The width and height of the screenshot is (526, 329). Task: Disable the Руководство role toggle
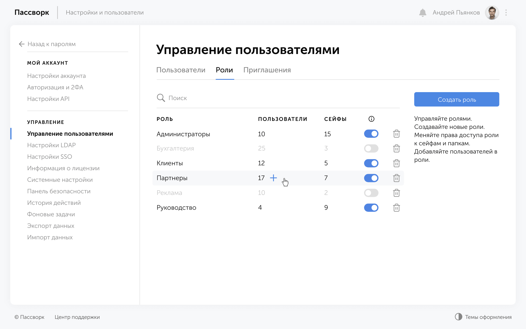tap(371, 208)
